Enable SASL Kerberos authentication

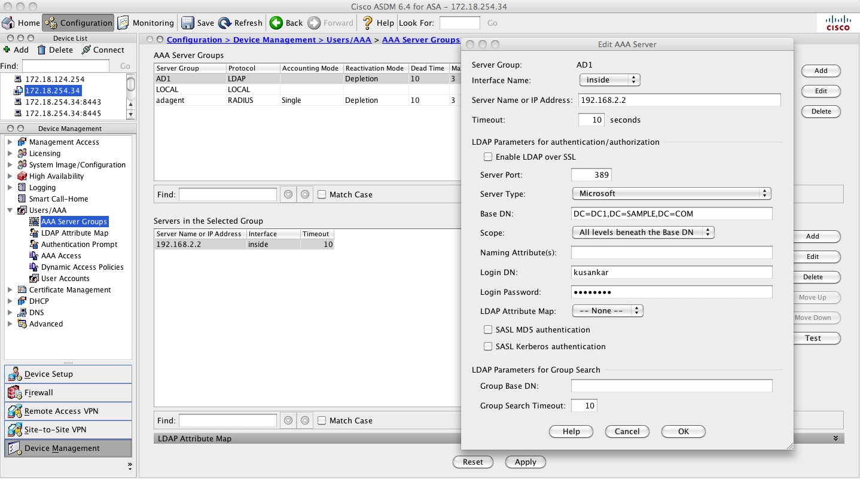(x=488, y=346)
